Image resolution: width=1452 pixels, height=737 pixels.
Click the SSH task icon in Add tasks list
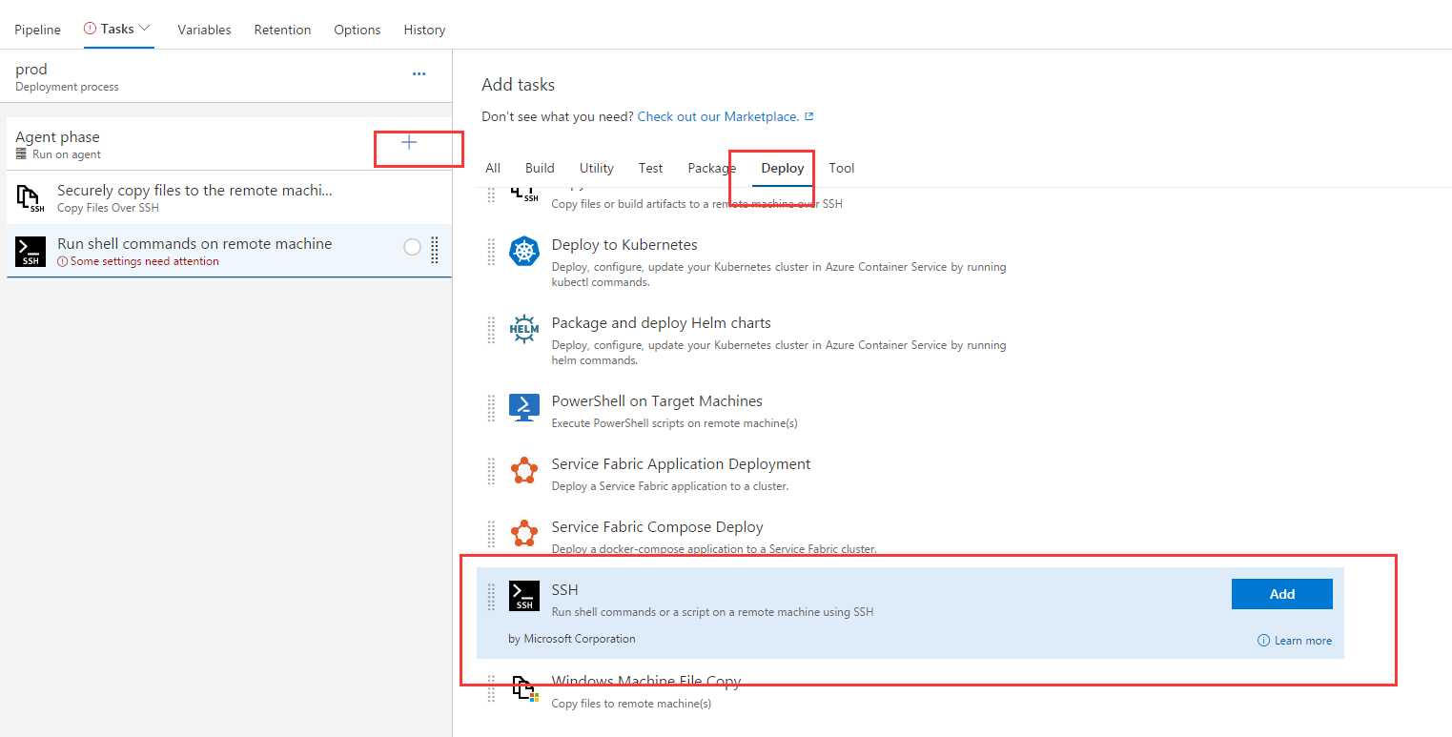tap(524, 596)
